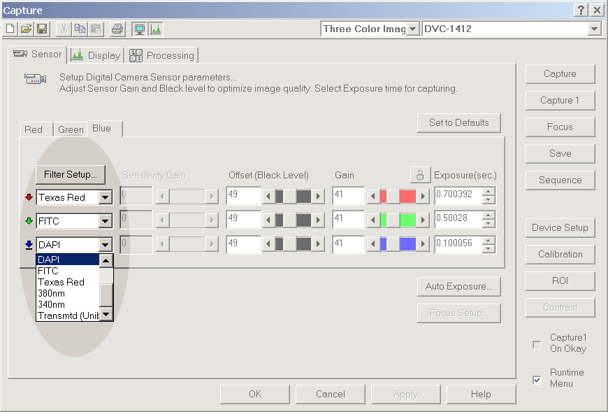
Task: Select 380nm from the filter list
Action: coord(52,293)
